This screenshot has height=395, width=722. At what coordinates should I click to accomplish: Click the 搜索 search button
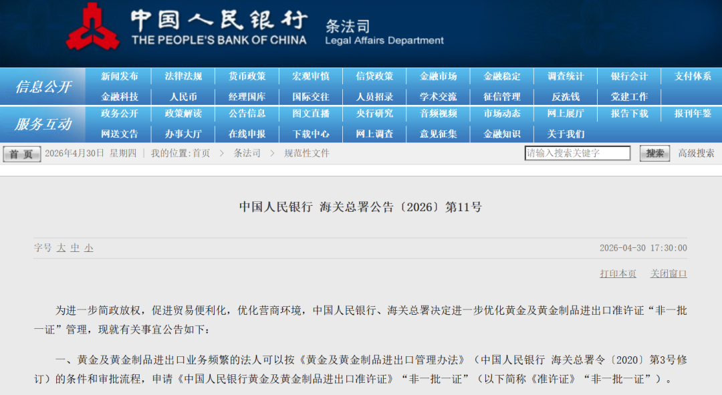(x=654, y=153)
